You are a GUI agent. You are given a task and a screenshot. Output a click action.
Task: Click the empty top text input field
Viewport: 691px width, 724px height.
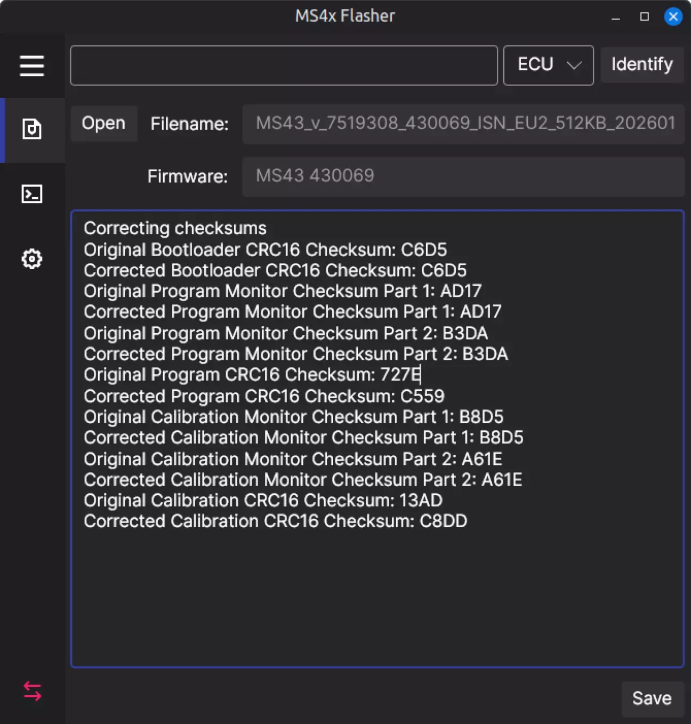pos(284,66)
